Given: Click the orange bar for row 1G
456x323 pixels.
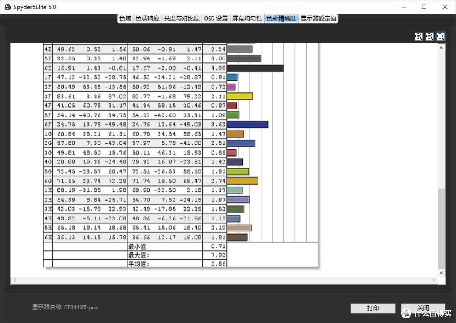Looking at the screenshot, I should [x=235, y=134].
